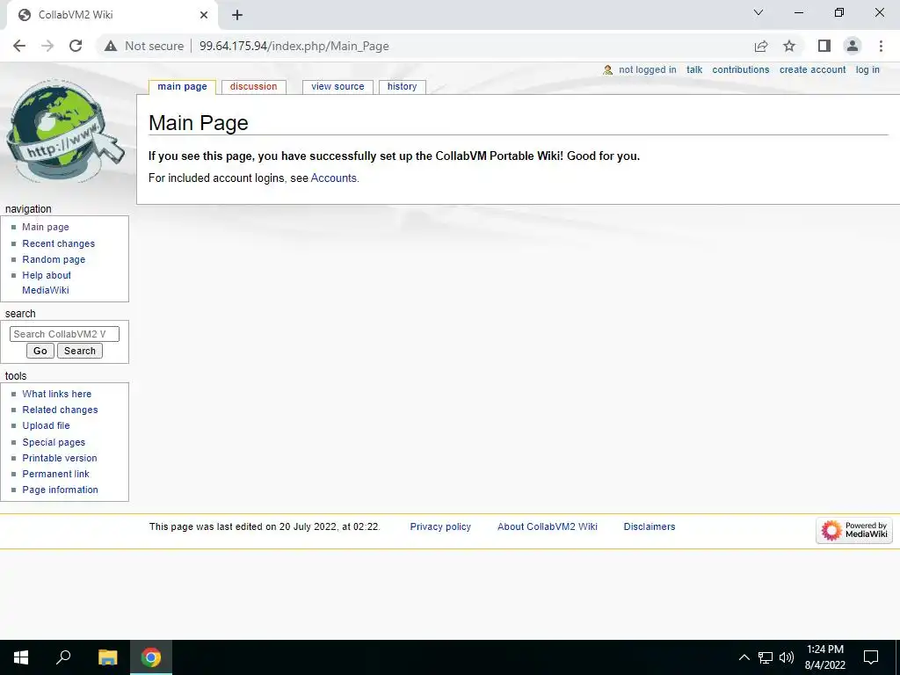Open Page information
Image resolution: width=900 pixels, height=675 pixels.
point(61,490)
